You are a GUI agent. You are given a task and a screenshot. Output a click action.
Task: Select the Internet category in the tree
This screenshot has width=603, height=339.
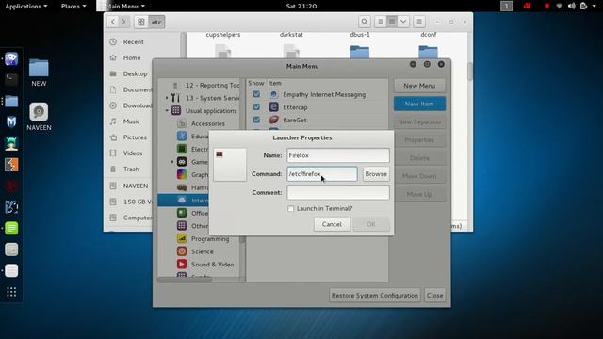[184, 200]
